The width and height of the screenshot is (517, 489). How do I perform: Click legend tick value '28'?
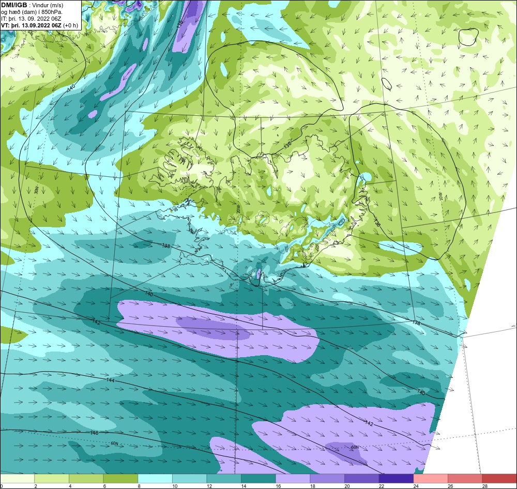[485, 486]
